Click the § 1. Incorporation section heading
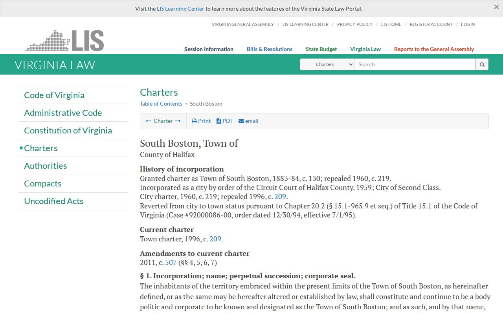 pos(248,276)
